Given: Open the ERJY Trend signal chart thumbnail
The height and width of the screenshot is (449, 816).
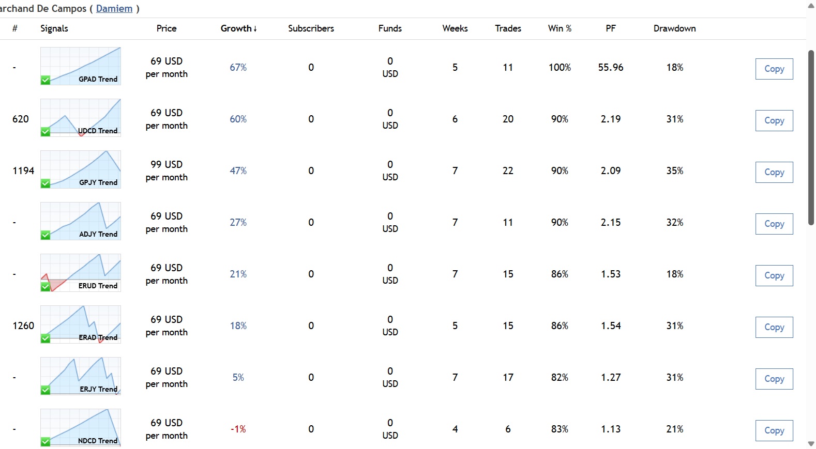Looking at the screenshot, I should pos(81,376).
